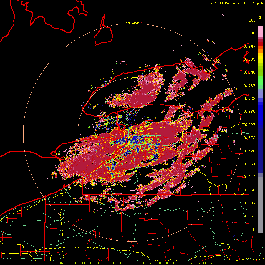Click the 0.733 scale label
Screen dimensions: 265x265
coord(249,99)
